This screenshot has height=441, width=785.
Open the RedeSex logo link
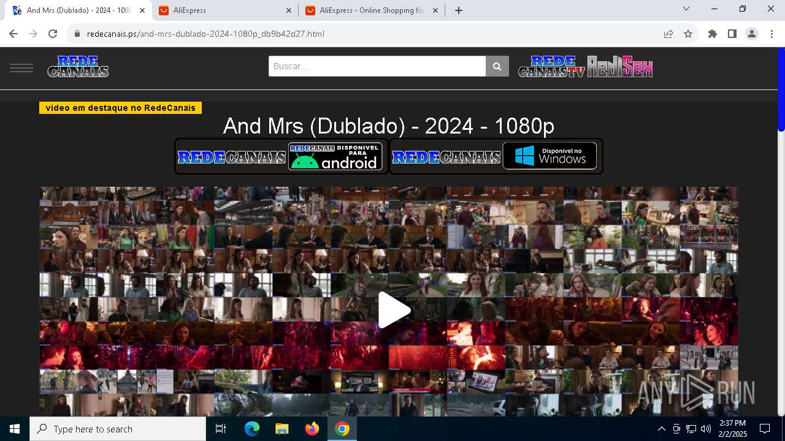click(x=620, y=66)
